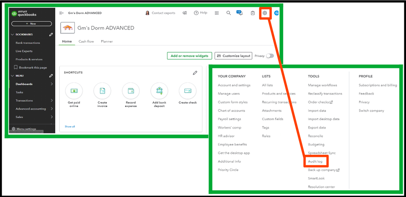This screenshot has width=406, height=197.
Task: Open Products & services bookmark
Action: (x=29, y=60)
